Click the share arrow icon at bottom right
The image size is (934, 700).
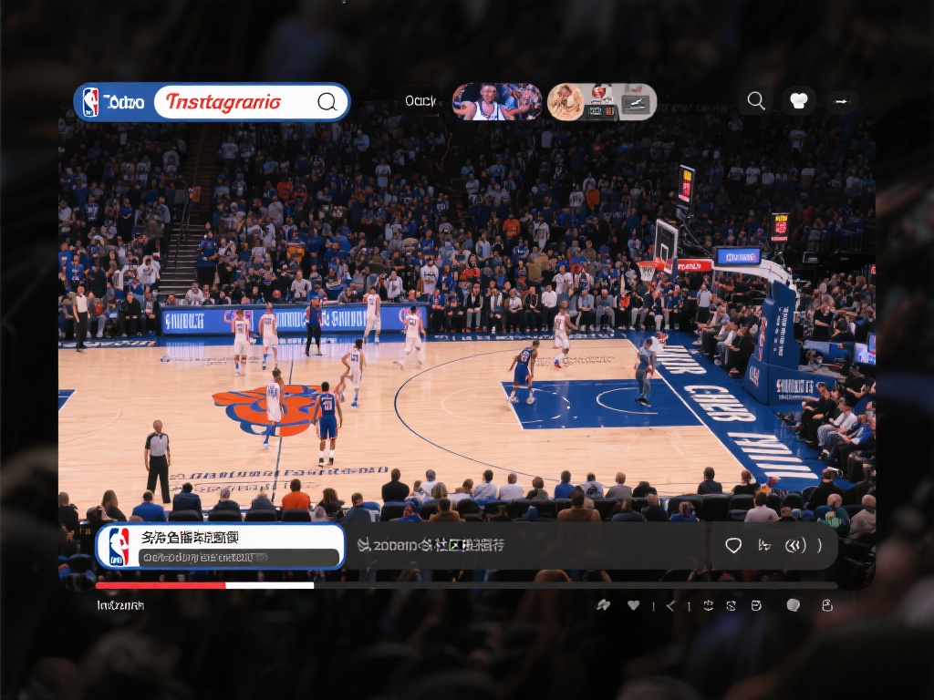[604, 604]
